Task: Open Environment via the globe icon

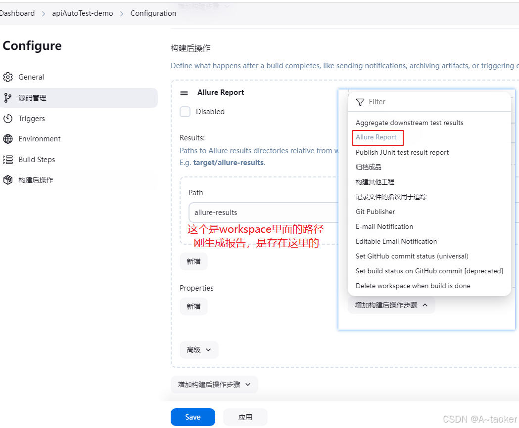Action: click(x=8, y=138)
